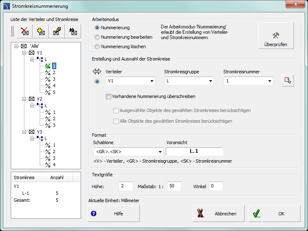
Task: Click the double-arrow icon above Verteiler radio
Action: pos(97,72)
